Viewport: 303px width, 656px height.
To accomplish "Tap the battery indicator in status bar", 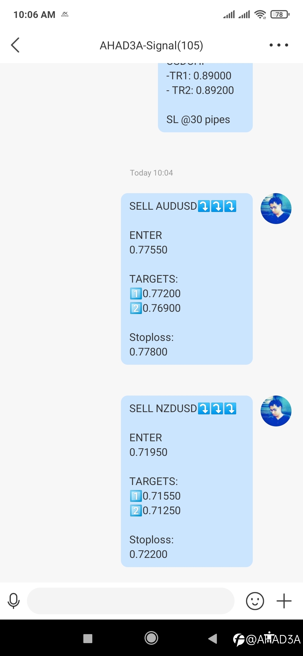I will [280, 14].
